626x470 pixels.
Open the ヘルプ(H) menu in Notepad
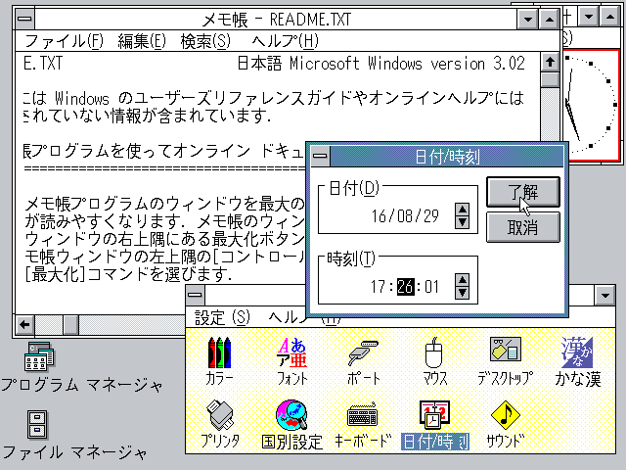(285, 41)
